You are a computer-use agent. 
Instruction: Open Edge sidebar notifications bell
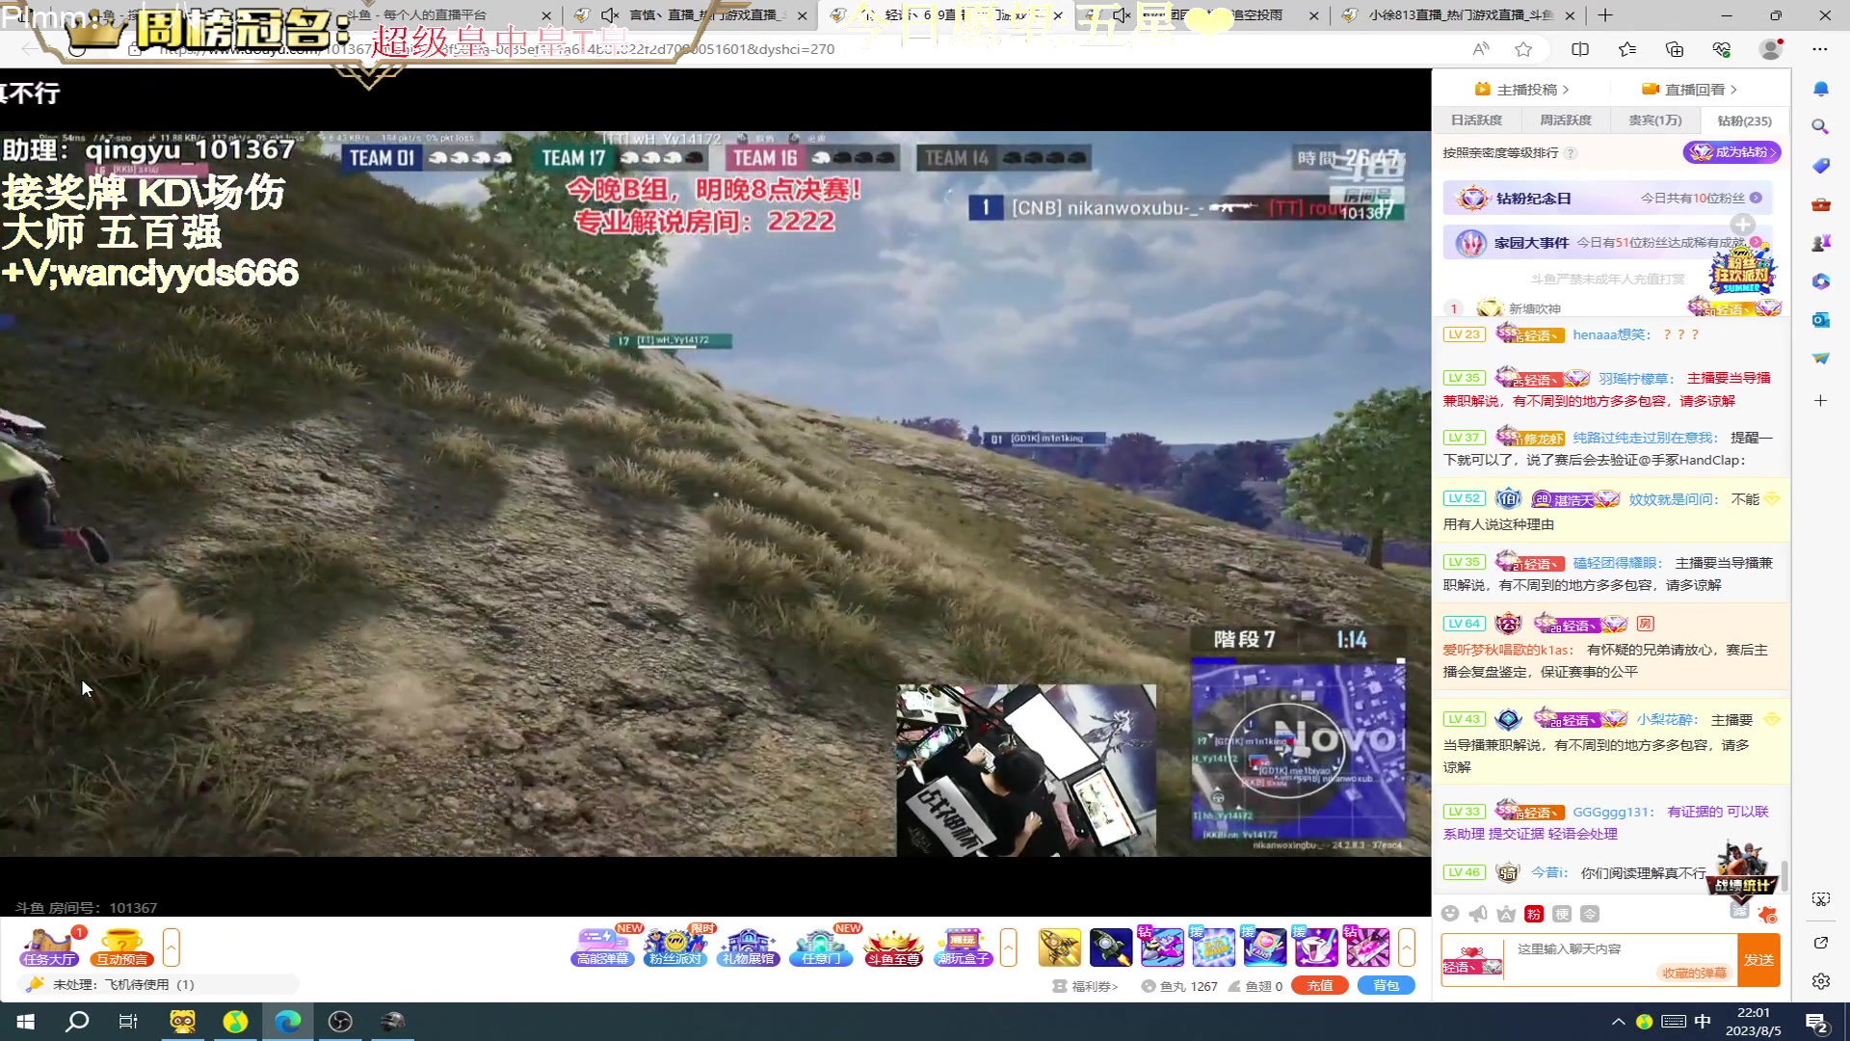(x=1820, y=89)
